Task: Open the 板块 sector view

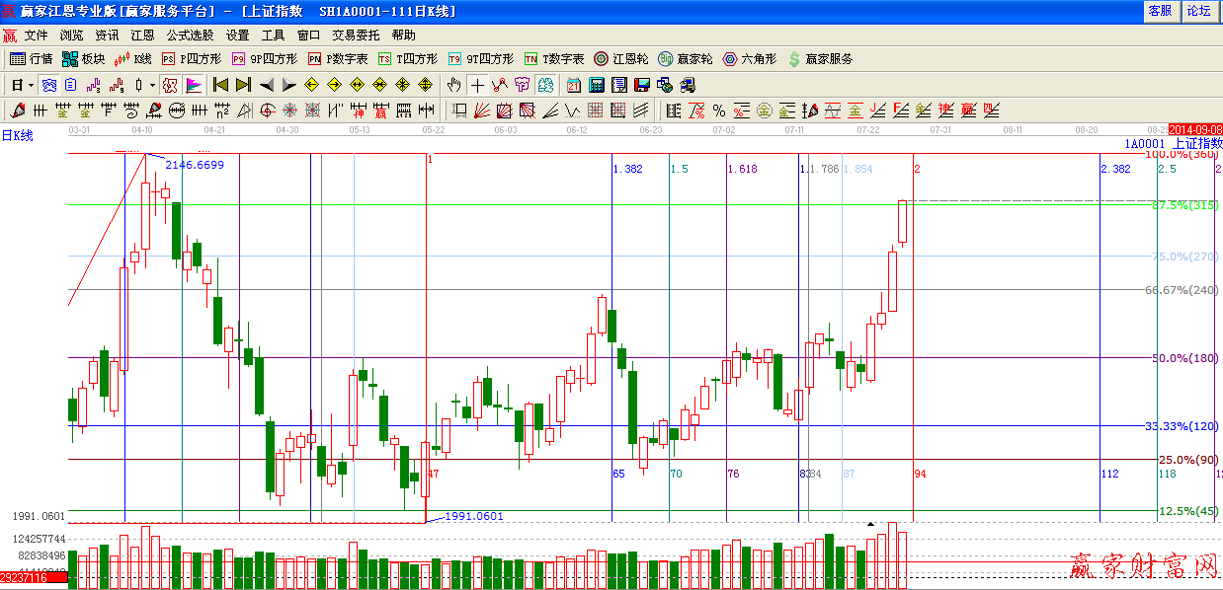Action: click(x=83, y=59)
